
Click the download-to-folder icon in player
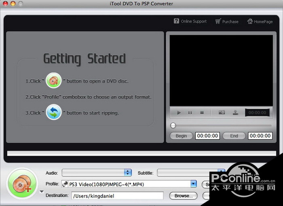click(235, 113)
